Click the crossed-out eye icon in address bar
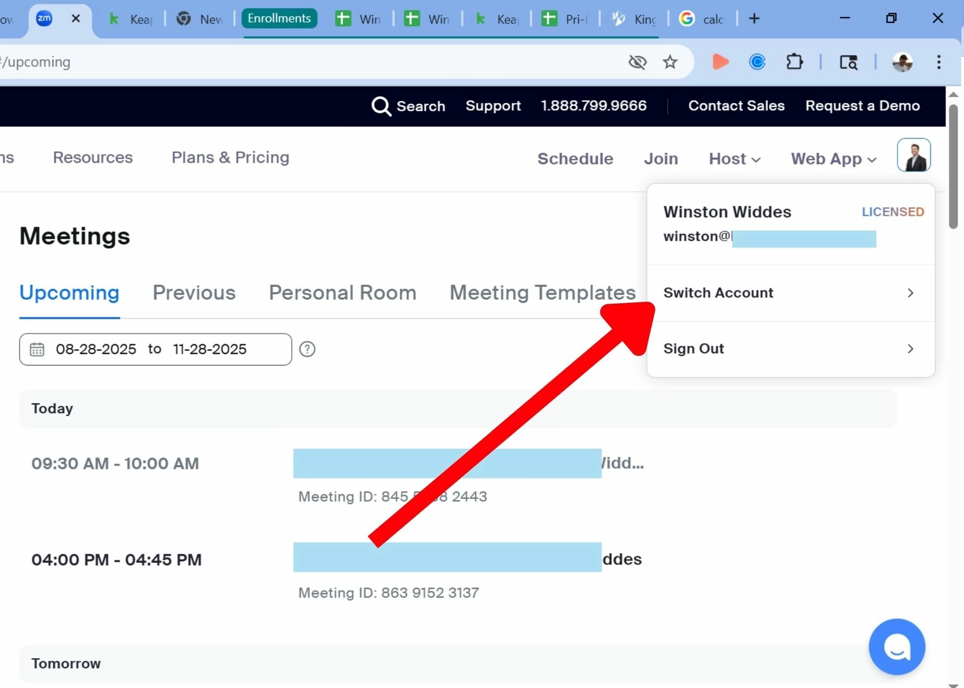Image resolution: width=964 pixels, height=688 pixels. coord(637,62)
